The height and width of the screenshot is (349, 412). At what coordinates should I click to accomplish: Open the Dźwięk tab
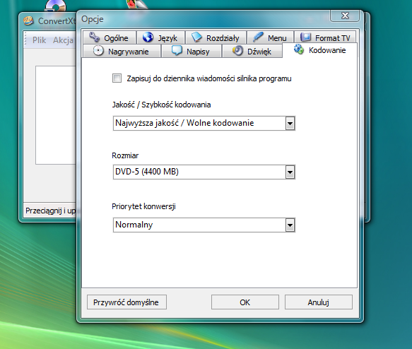click(x=252, y=51)
